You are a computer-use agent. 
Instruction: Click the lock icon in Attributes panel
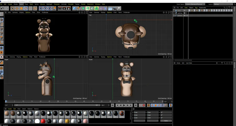227,63
